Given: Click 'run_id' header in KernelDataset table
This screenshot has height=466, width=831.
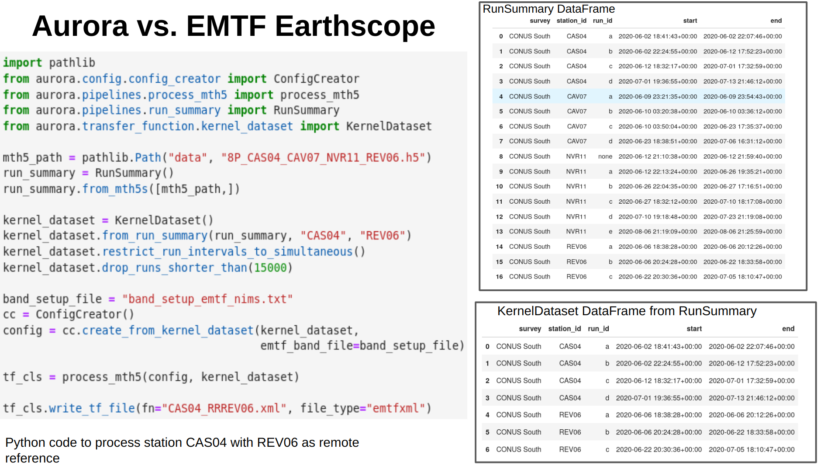Looking at the screenshot, I should (x=598, y=329).
